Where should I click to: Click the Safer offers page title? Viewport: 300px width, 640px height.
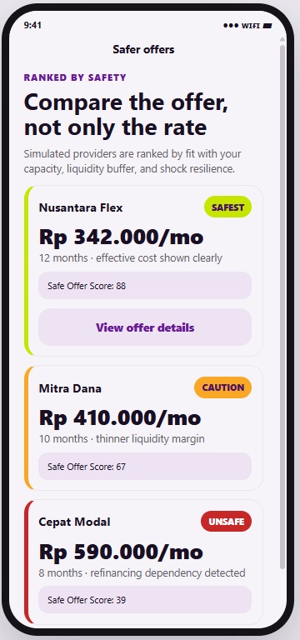pos(143,50)
